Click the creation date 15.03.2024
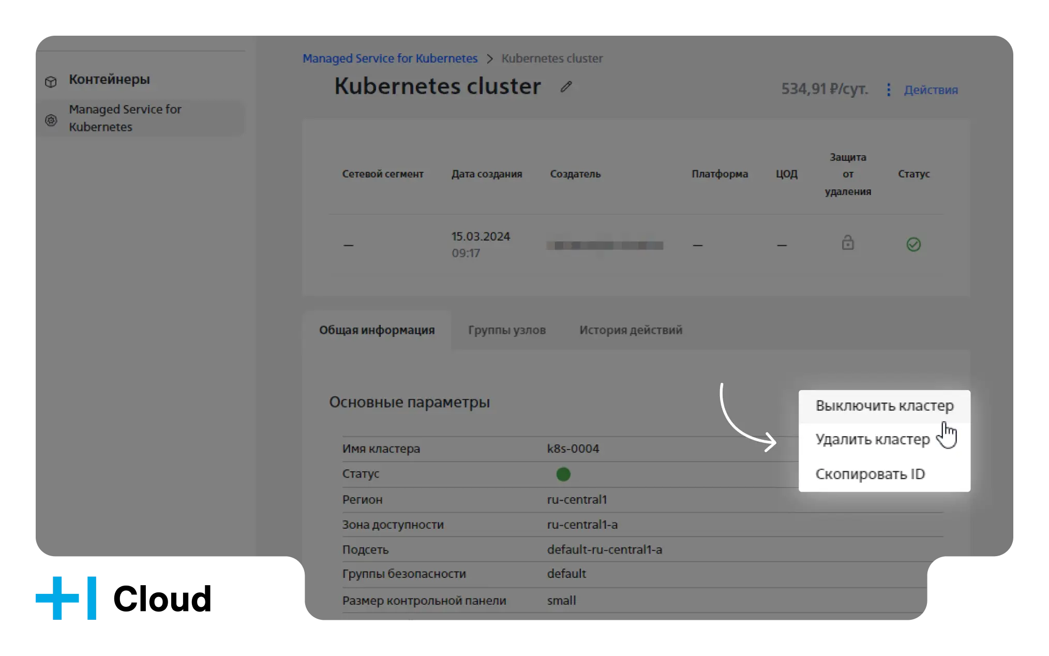 click(481, 236)
